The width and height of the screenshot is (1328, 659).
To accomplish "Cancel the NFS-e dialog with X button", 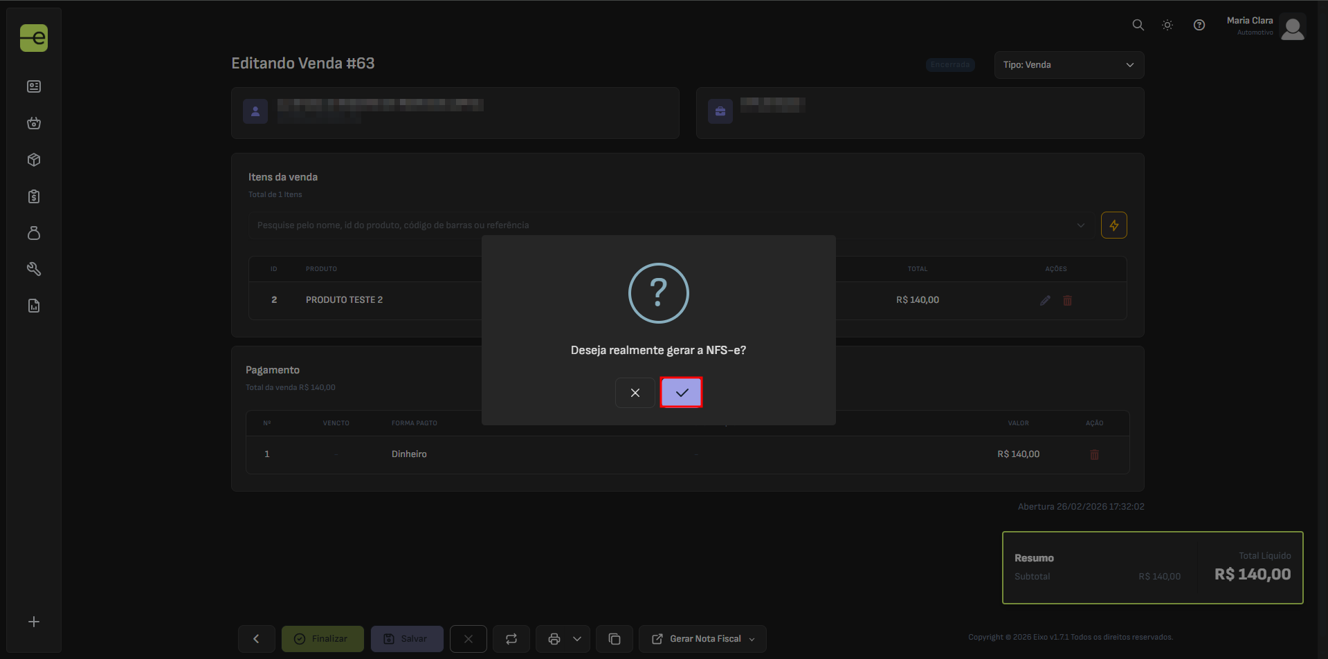I will click(635, 393).
